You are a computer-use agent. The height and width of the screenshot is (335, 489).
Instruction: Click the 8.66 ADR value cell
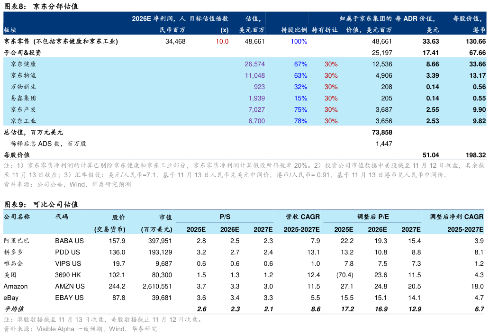click(432, 63)
